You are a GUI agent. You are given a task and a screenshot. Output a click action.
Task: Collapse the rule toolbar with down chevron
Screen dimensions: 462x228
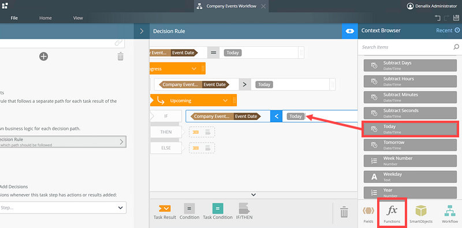click(x=254, y=195)
